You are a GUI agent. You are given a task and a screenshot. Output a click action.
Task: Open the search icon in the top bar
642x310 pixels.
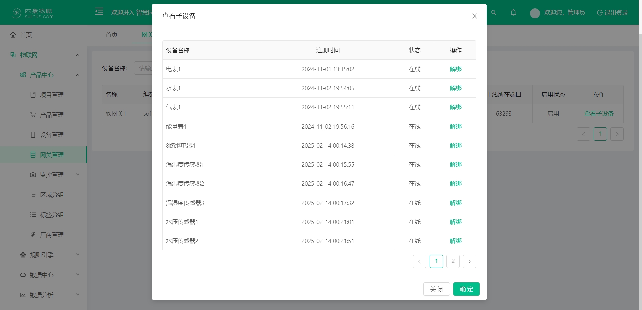[x=494, y=13]
